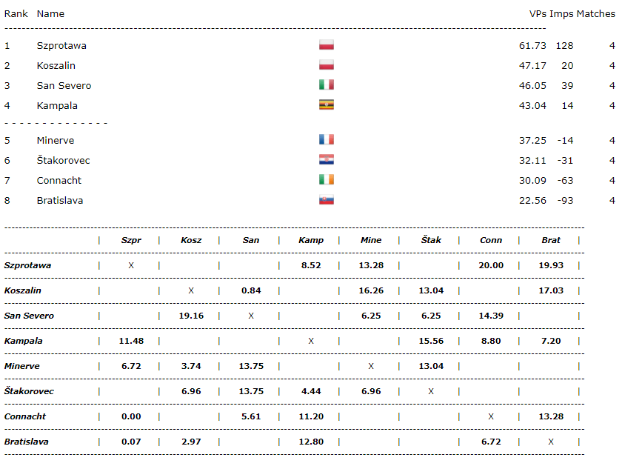Click the Slovak flag beside Bratislava
This screenshot has width=642, height=469.
327,200
